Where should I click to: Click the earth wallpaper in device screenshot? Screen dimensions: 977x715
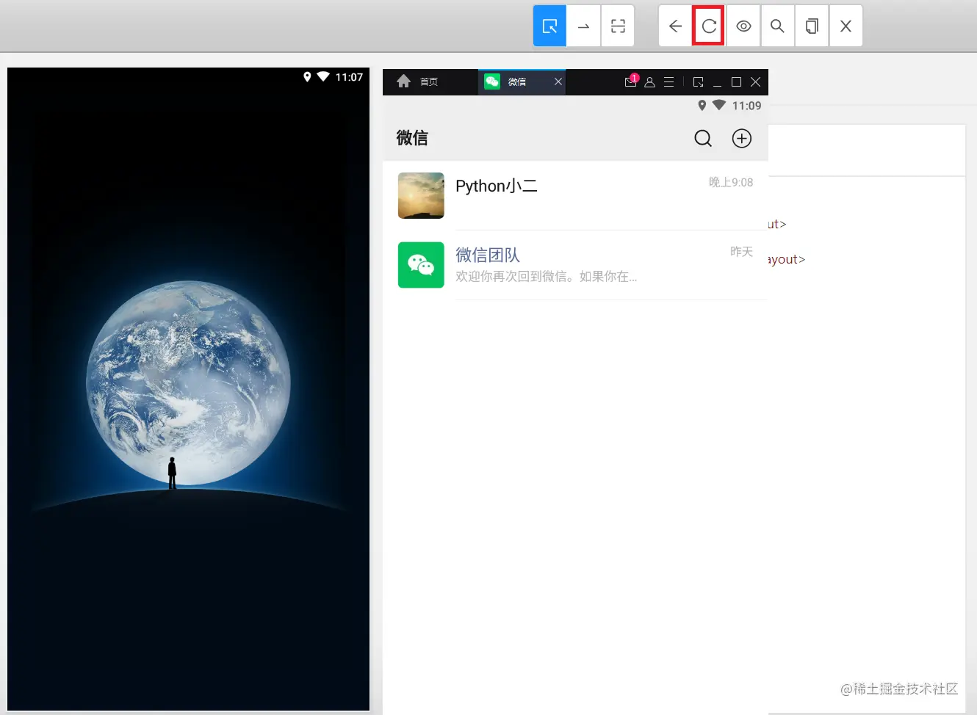click(x=188, y=383)
